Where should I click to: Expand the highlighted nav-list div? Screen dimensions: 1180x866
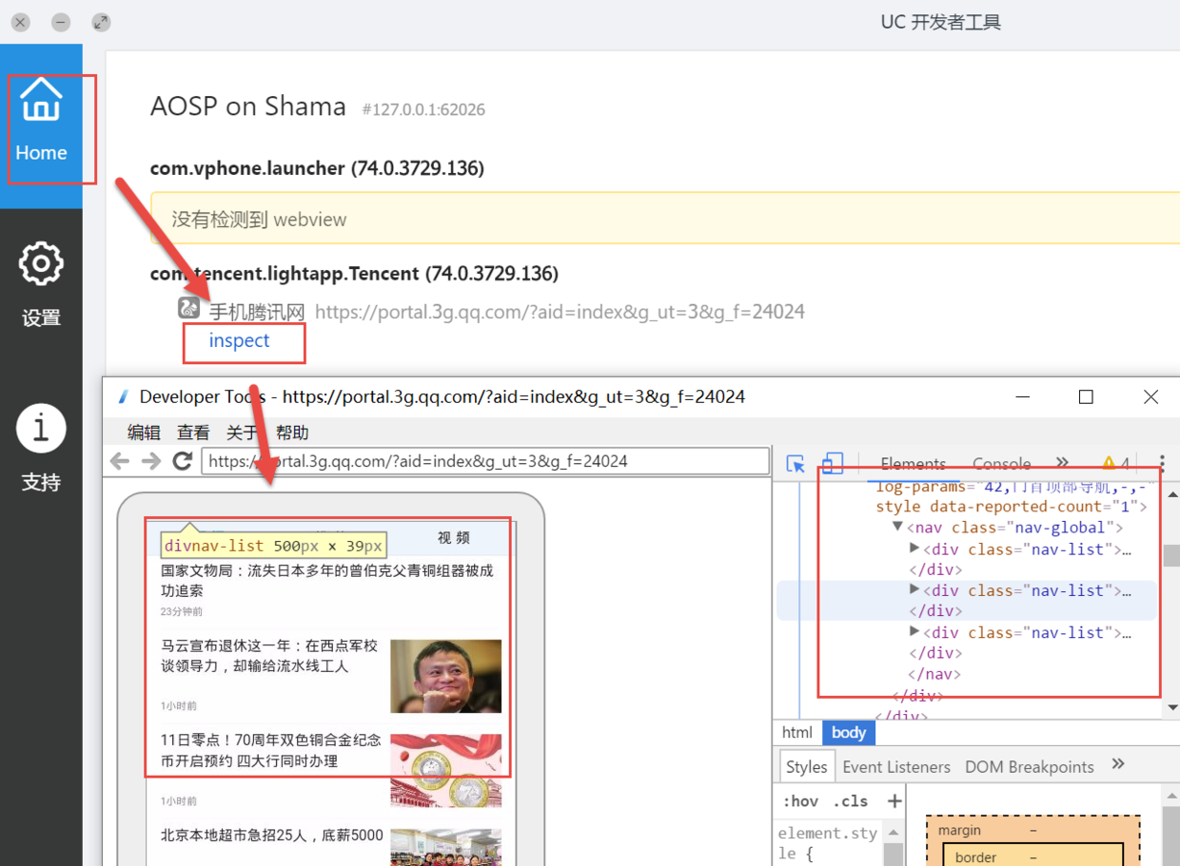(x=914, y=590)
